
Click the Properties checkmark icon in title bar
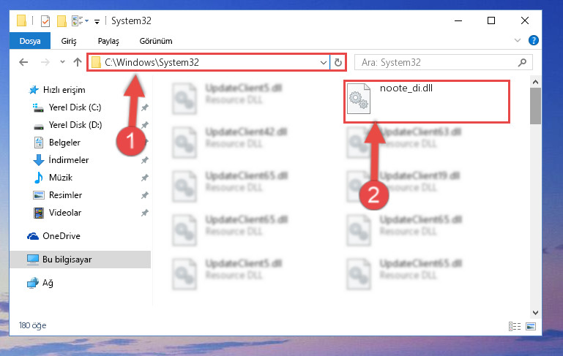point(45,21)
